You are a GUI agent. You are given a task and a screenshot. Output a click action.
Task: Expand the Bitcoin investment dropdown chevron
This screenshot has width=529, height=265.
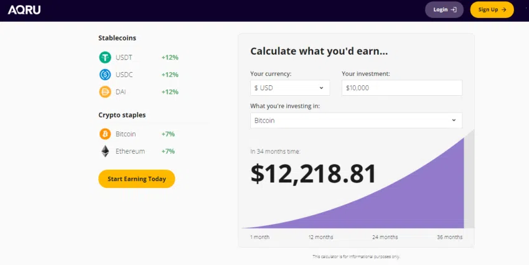click(x=454, y=120)
